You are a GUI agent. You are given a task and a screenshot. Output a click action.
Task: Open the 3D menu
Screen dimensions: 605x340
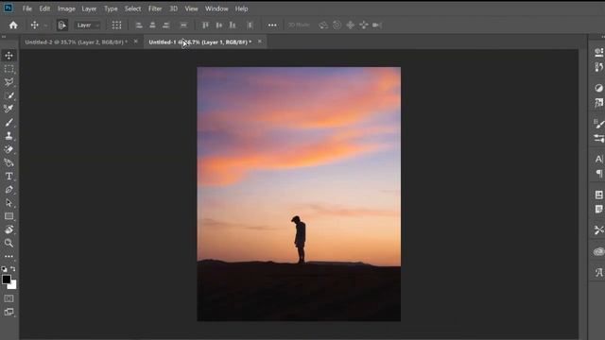[x=174, y=8]
